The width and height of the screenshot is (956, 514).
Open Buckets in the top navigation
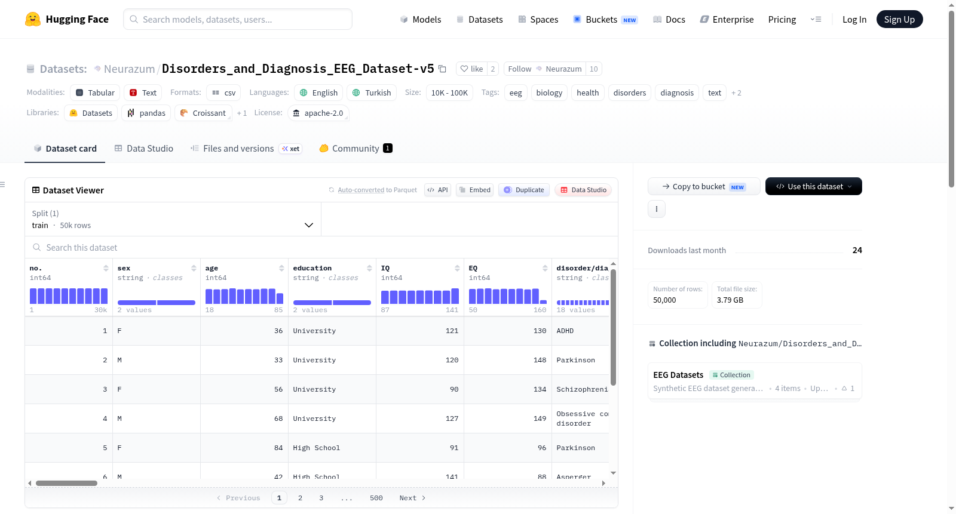coord(605,19)
